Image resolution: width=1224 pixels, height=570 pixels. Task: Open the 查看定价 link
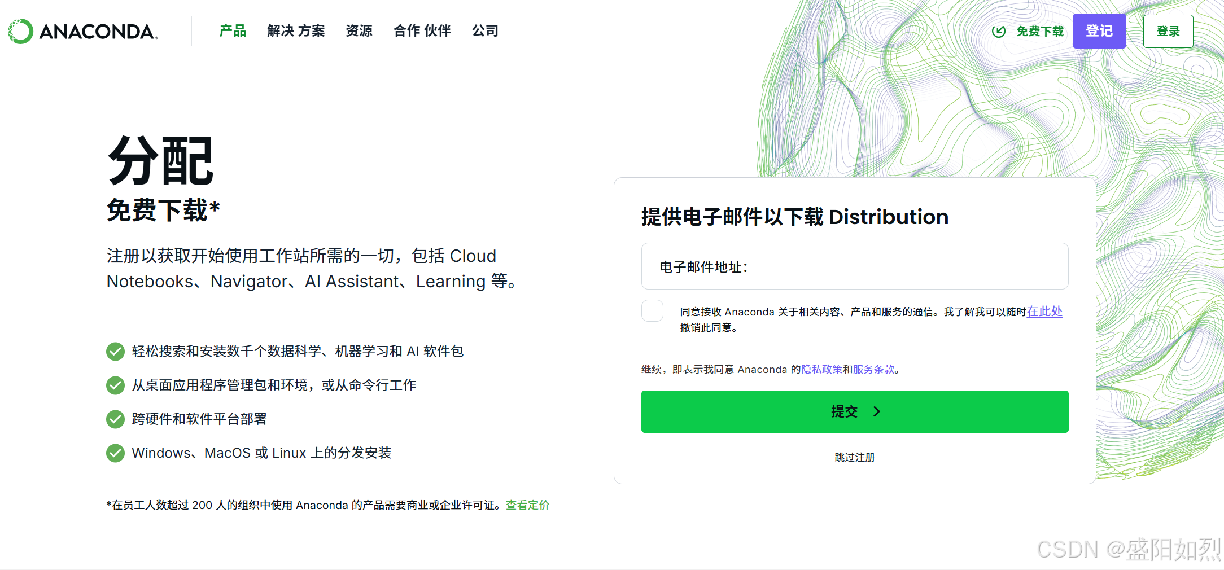coord(527,505)
